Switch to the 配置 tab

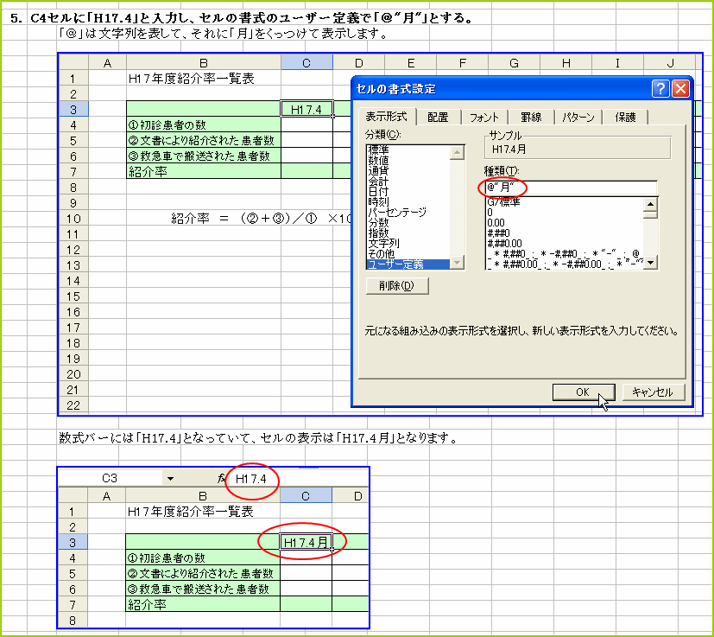(x=439, y=117)
